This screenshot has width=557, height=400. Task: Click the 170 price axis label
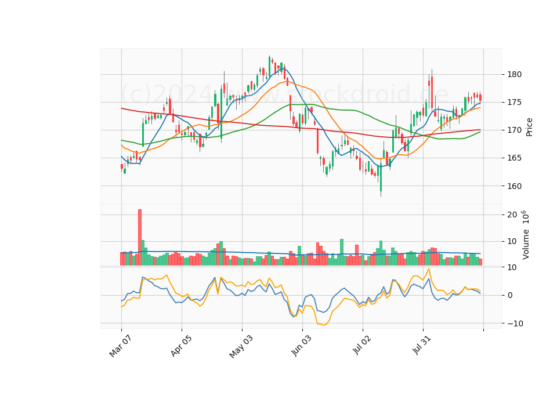coord(515,130)
